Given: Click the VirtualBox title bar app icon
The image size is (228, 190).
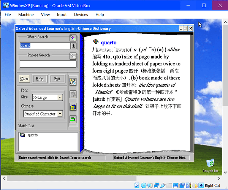Looking at the screenshot, I should pyautogui.click(x=6, y=6).
